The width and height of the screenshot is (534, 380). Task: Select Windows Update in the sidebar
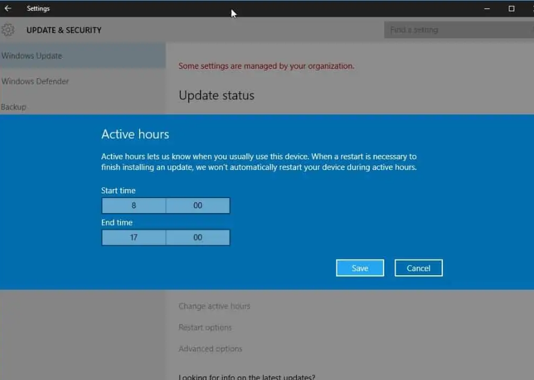click(83, 56)
